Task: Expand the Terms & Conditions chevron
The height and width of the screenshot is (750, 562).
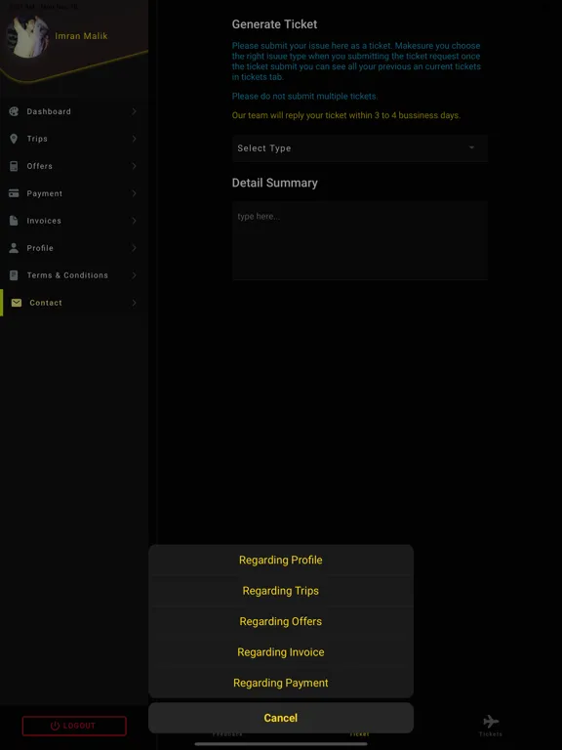Action: coord(135,275)
